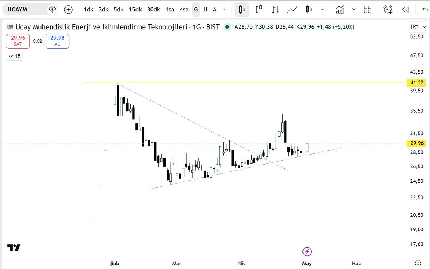Select the 5dk timeframe
The height and width of the screenshot is (269, 430).
tap(119, 10)
